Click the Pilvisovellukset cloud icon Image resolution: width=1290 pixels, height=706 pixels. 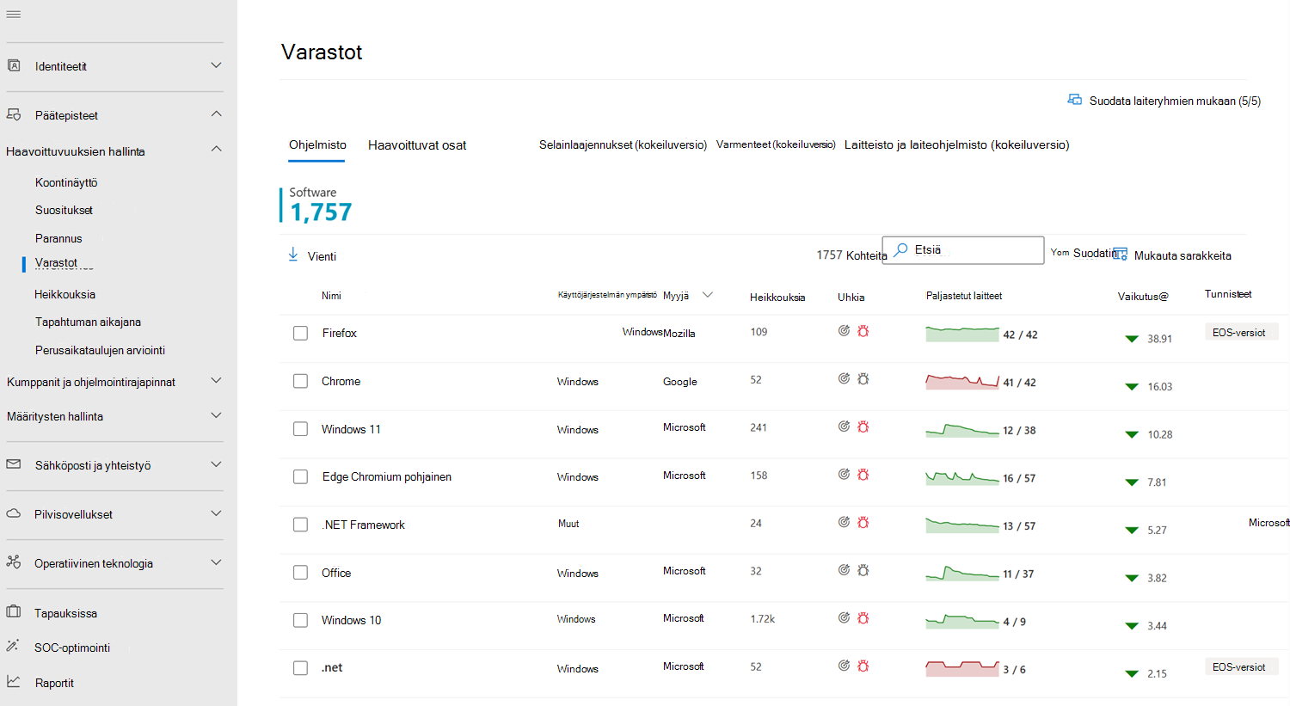(x=14, y=513)
